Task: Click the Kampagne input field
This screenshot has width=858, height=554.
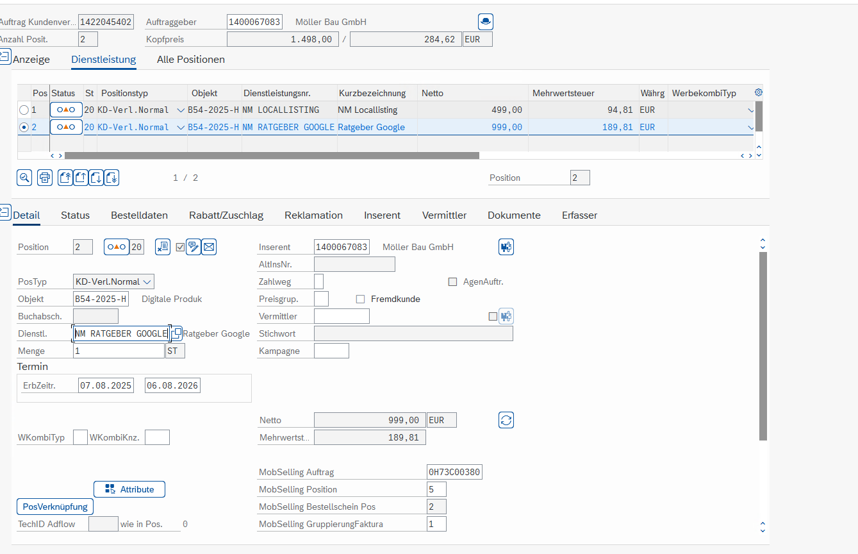Action: point(331,351)
